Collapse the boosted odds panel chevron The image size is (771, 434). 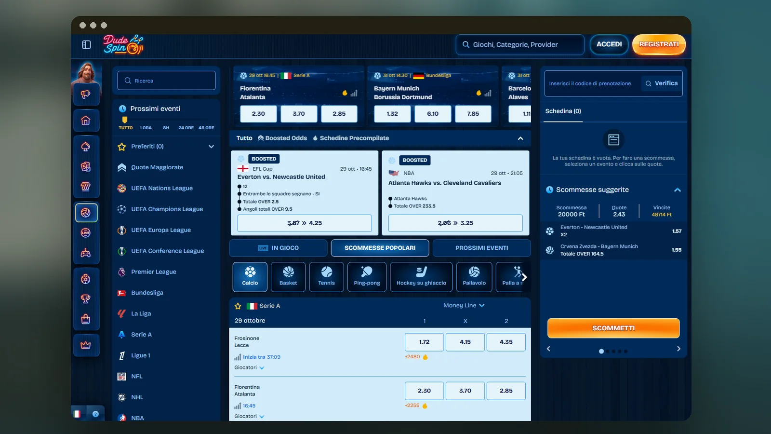(x=520, y=138)
